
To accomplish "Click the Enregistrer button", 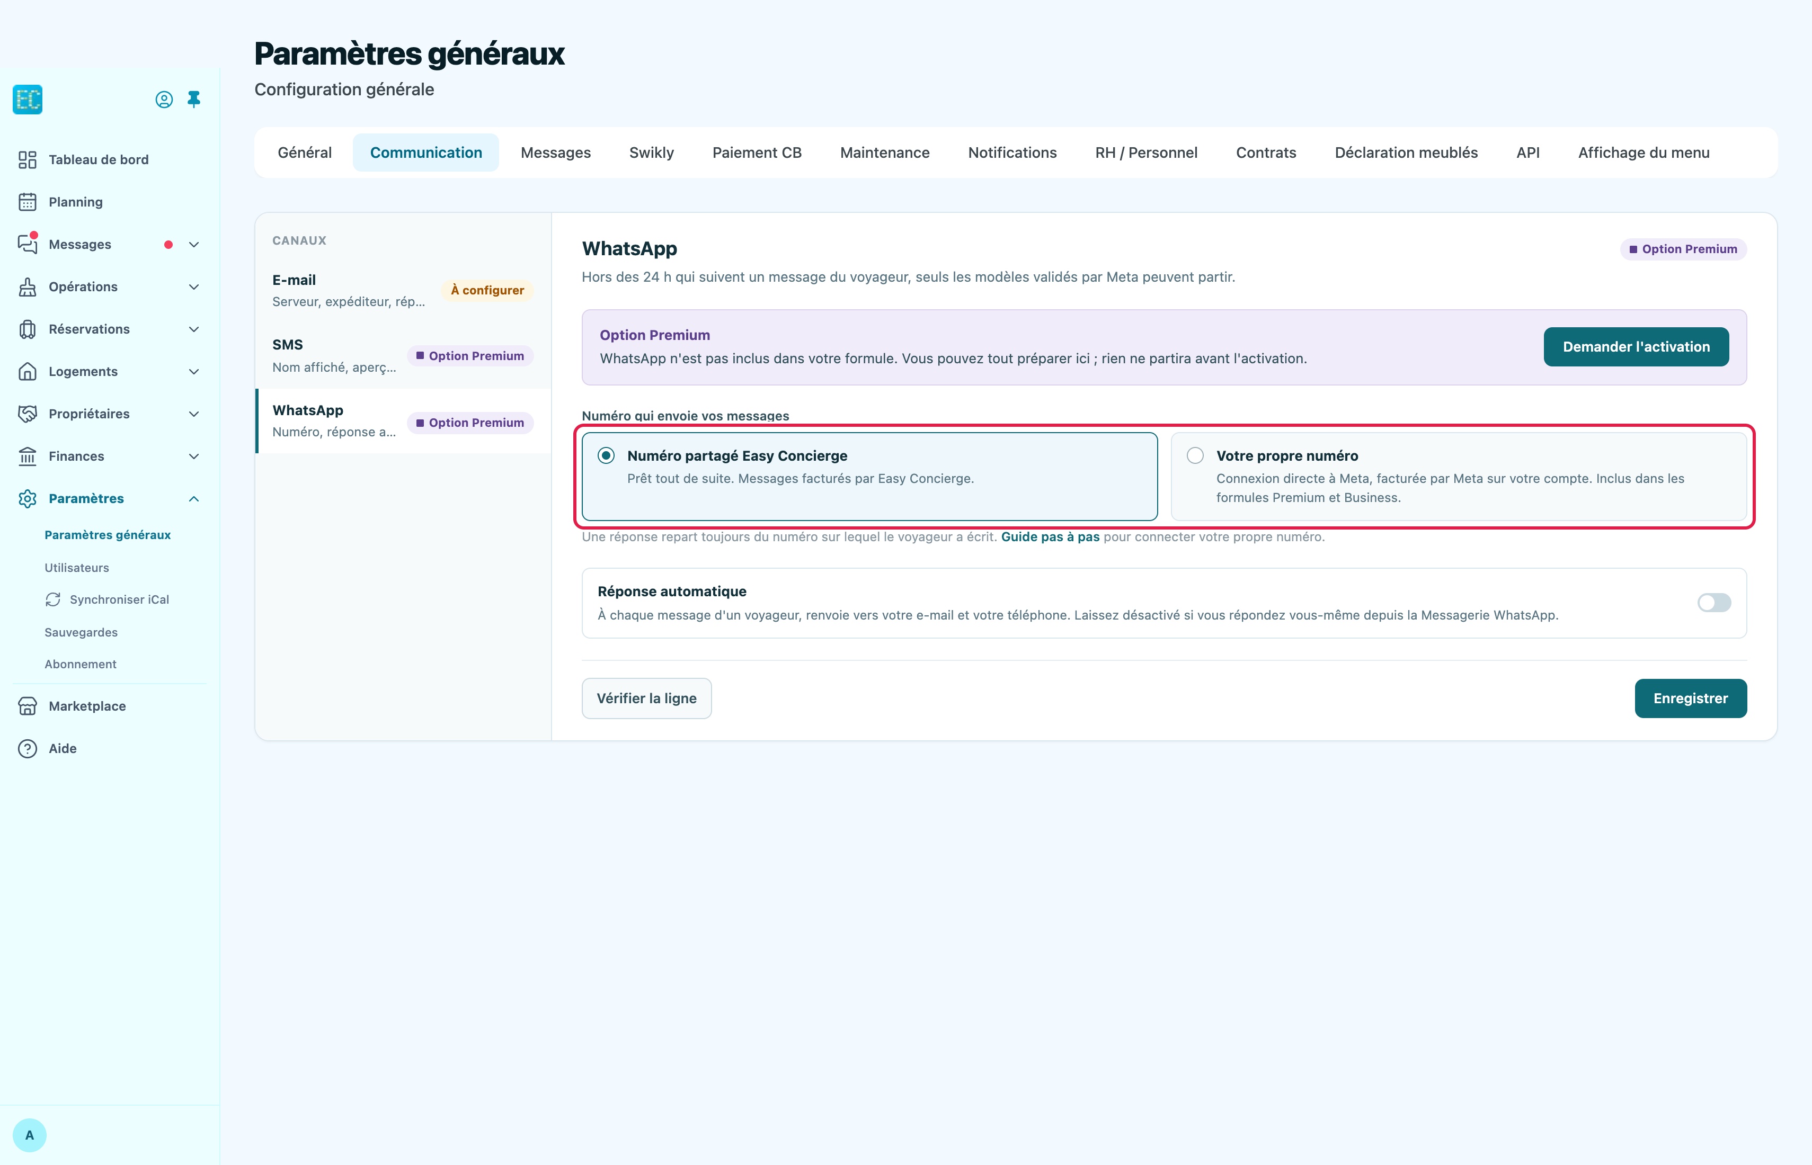I will (1690, 698).
